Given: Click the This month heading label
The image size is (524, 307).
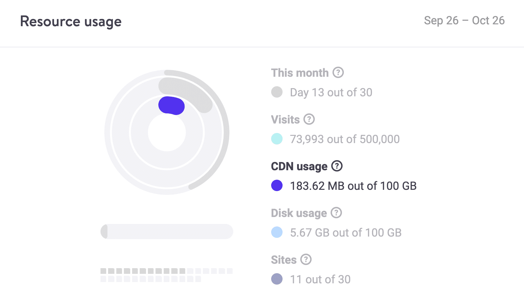Looking at the screenshot, I should pyautogui.click(x=300, y=73).
